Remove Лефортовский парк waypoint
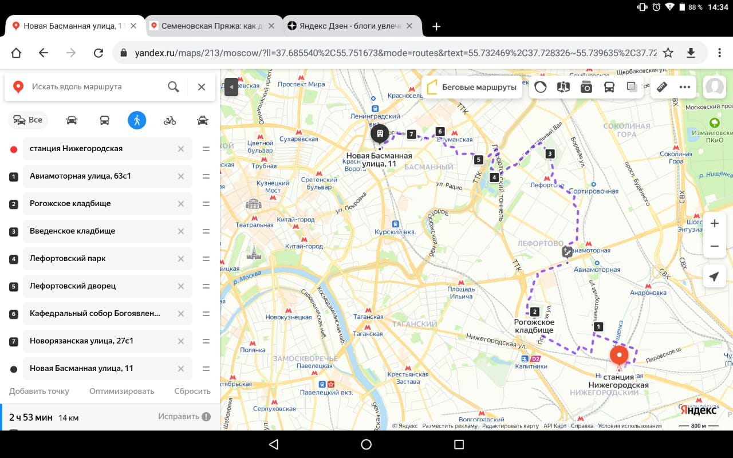733x458 pixels. click(181, 259)
